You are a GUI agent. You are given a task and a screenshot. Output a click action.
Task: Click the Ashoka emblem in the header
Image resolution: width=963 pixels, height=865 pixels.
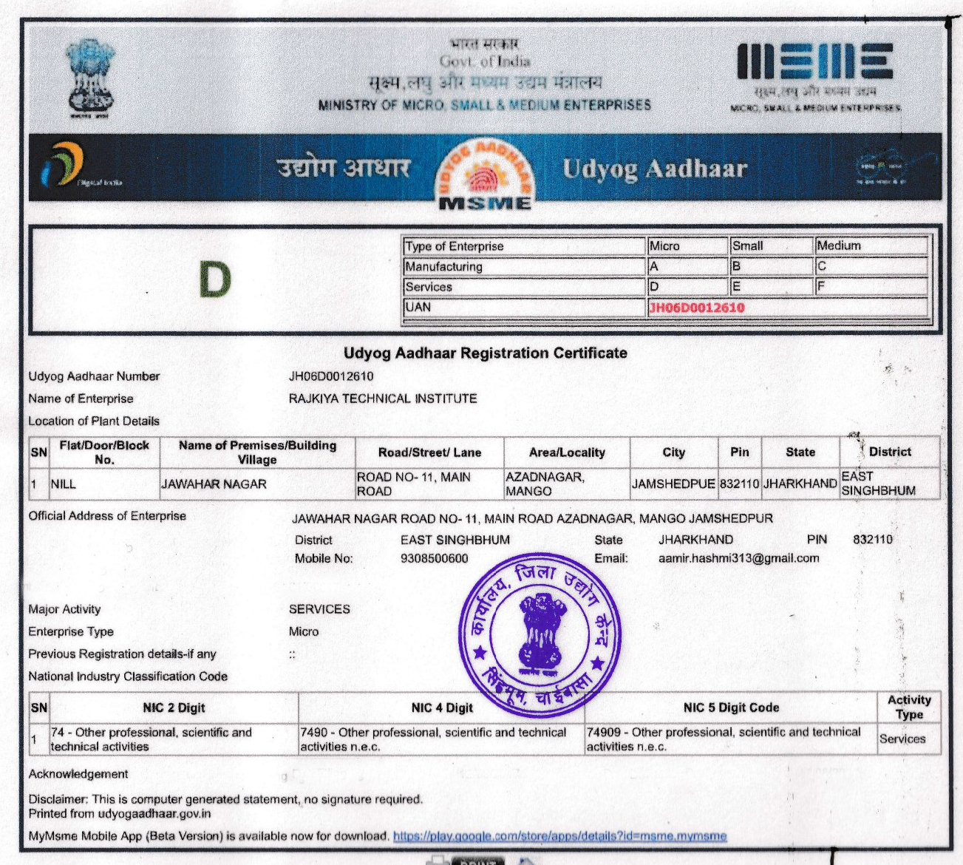pos(91,75)
